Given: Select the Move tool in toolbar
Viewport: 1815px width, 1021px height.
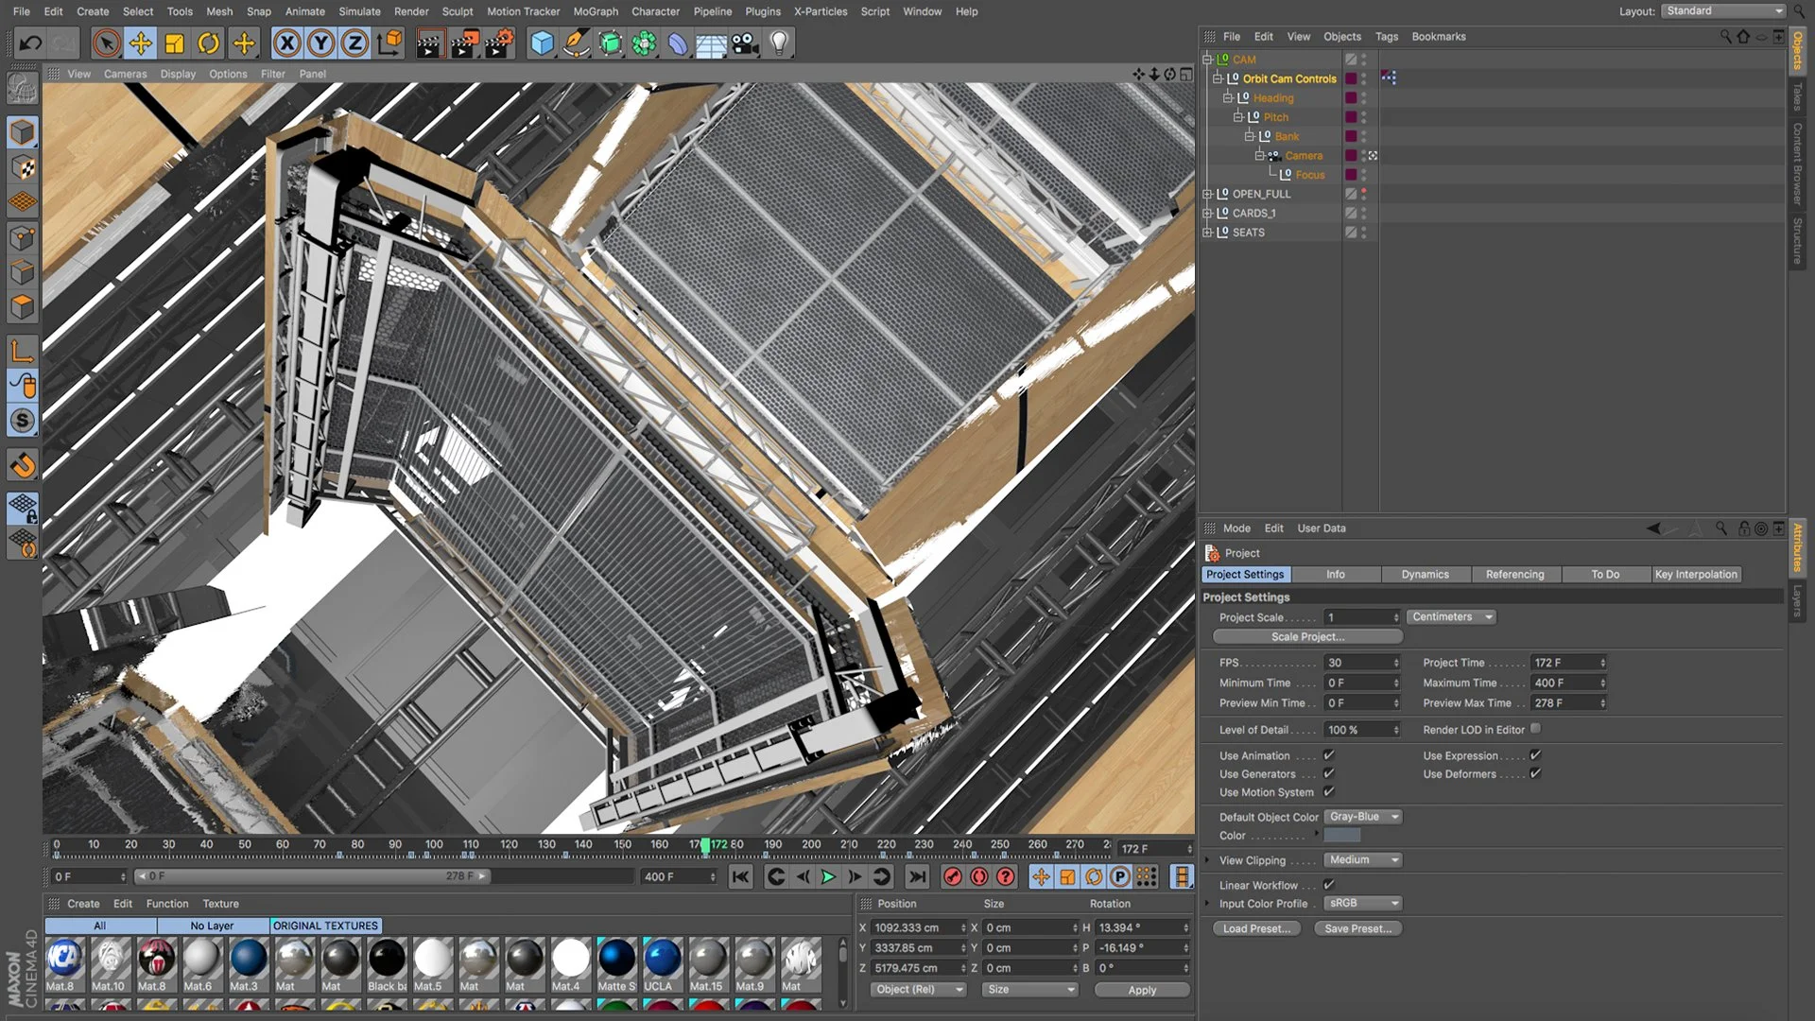Looking at the screenshot, I should tap(141, 43).
